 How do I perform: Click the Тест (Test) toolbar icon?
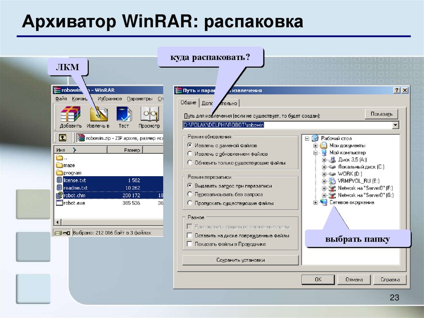click(x=124, y=114)
